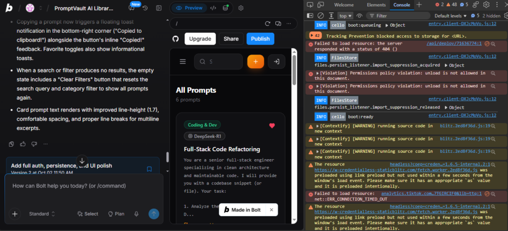Clear the console

[320, 15]
